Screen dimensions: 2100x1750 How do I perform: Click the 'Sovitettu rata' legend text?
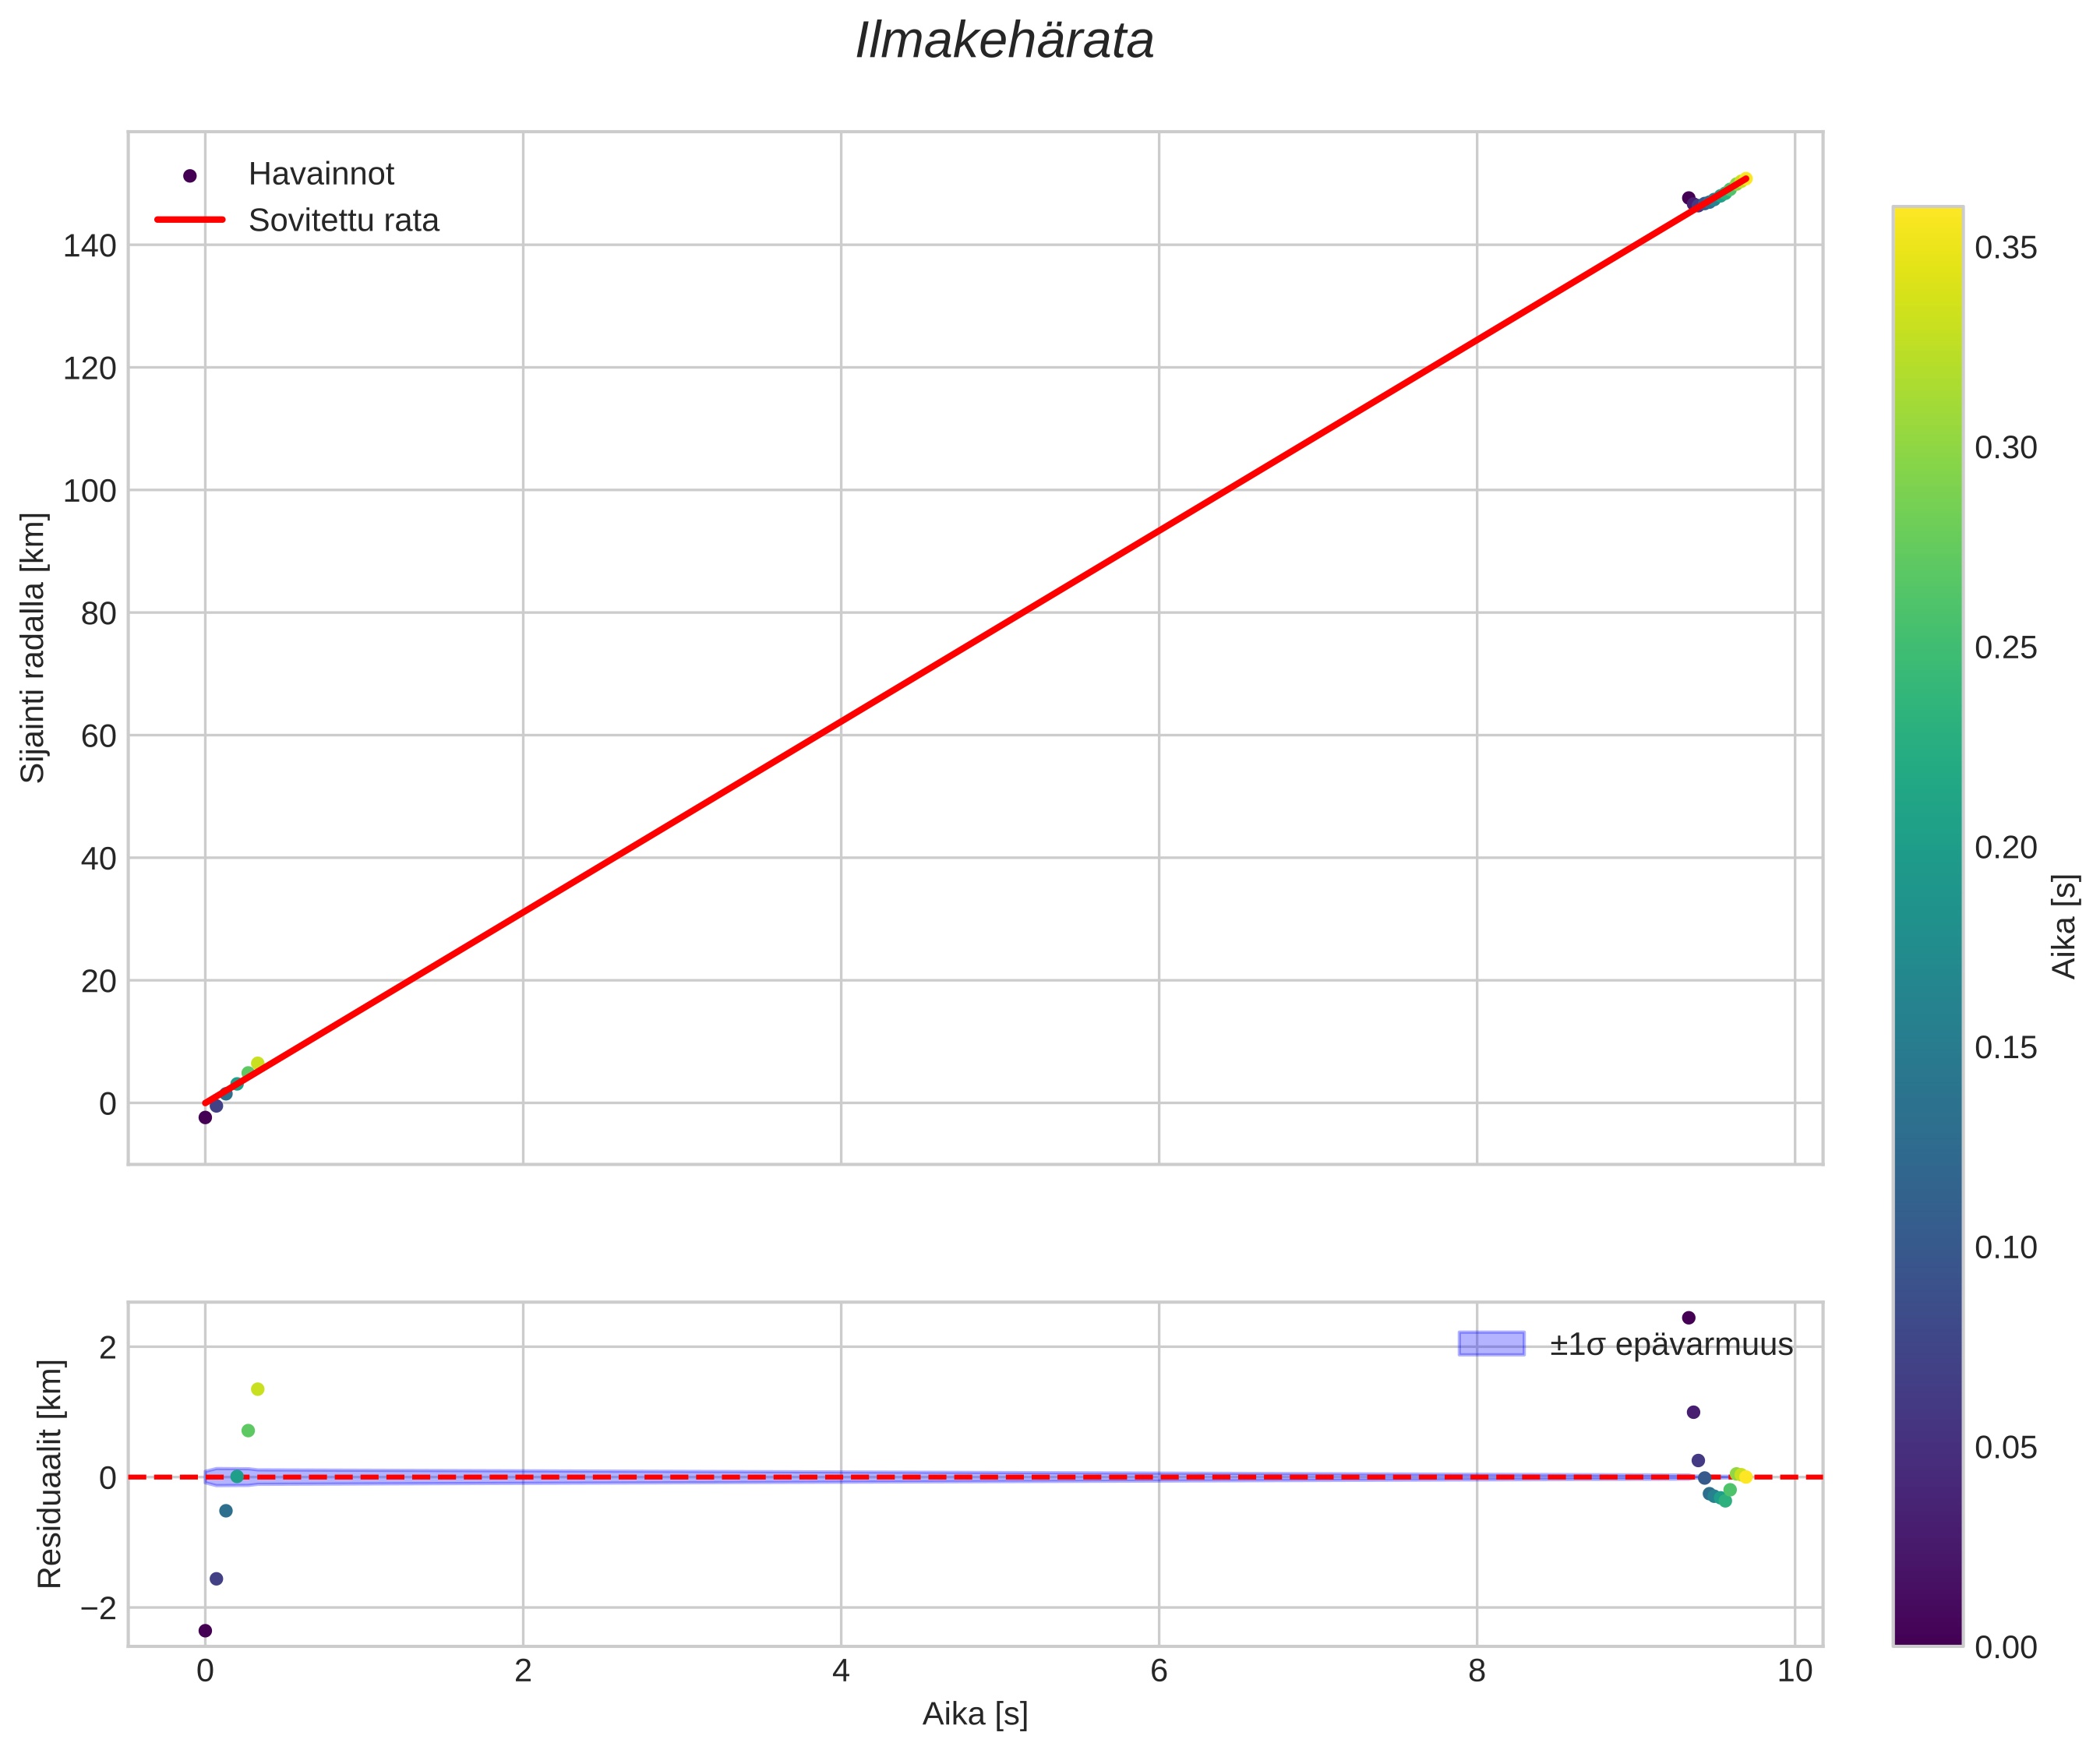[x=343, y=221]
